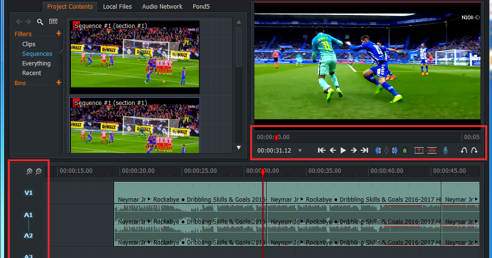Switch to the Project Contents tab
The image size is (492, 258).
point(70,7)
